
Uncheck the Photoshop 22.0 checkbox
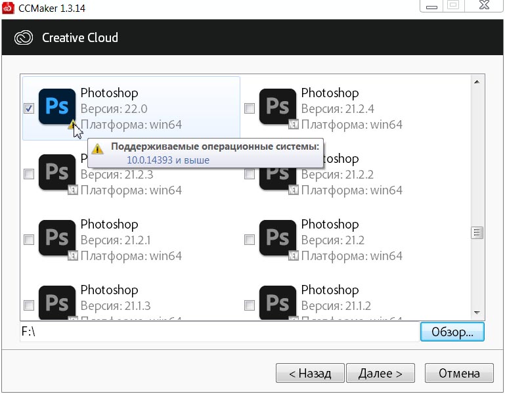tap(29, 108)
